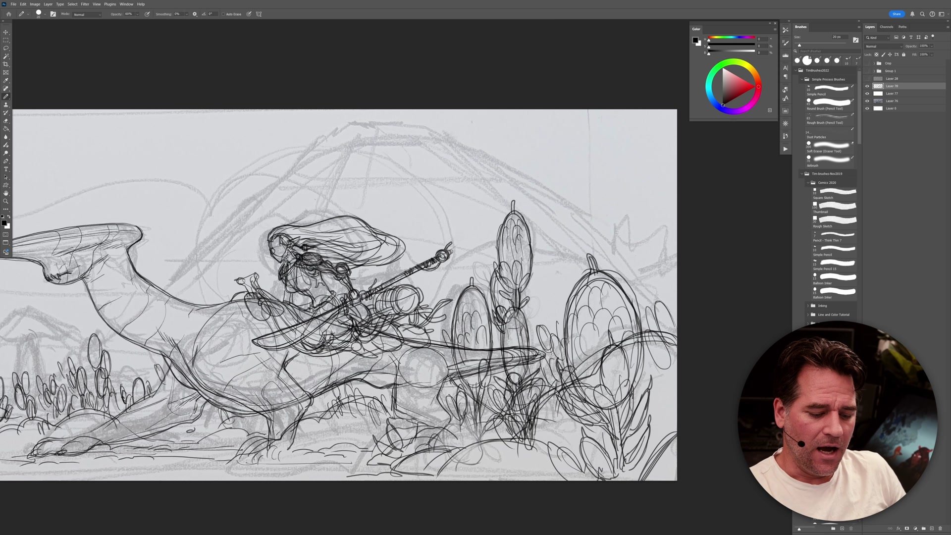The width and height of the screenshot is (951, 535).
Task: Click the blue Share button
Action: pos(896,14)
